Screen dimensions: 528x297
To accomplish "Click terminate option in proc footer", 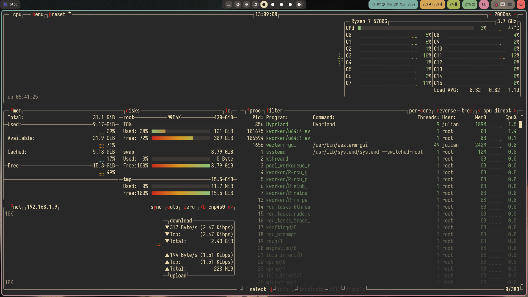I will (312, 289).
